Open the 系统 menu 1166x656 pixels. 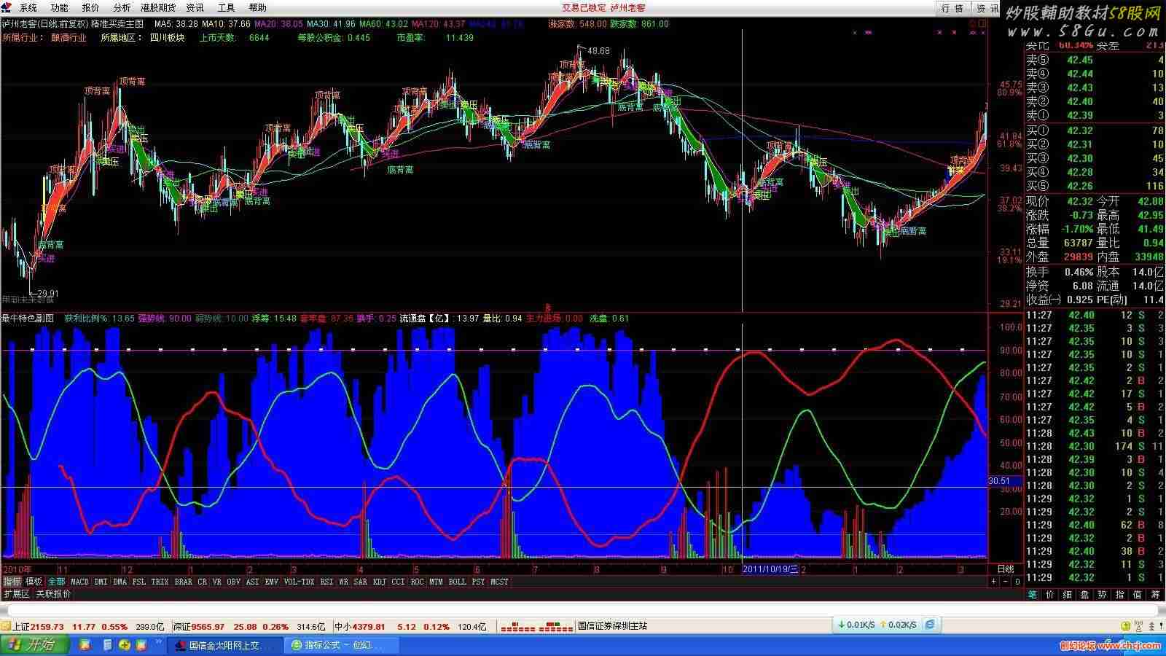[x=28, y=7]
